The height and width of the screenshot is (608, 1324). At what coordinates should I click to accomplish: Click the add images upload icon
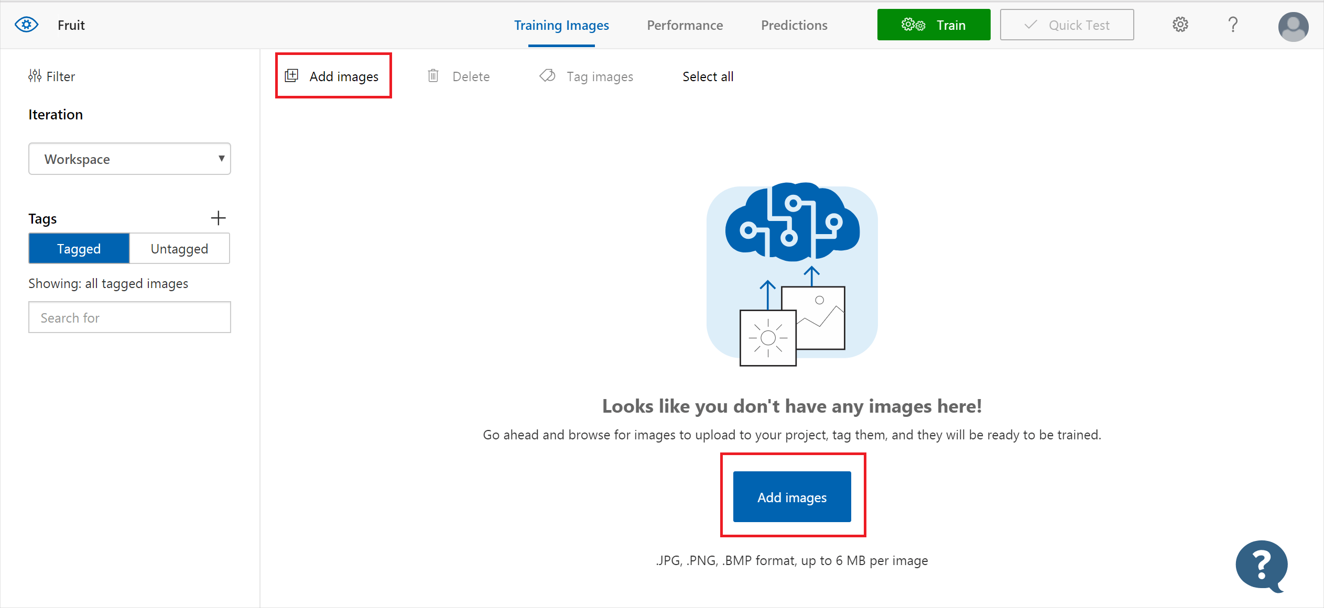293,76
